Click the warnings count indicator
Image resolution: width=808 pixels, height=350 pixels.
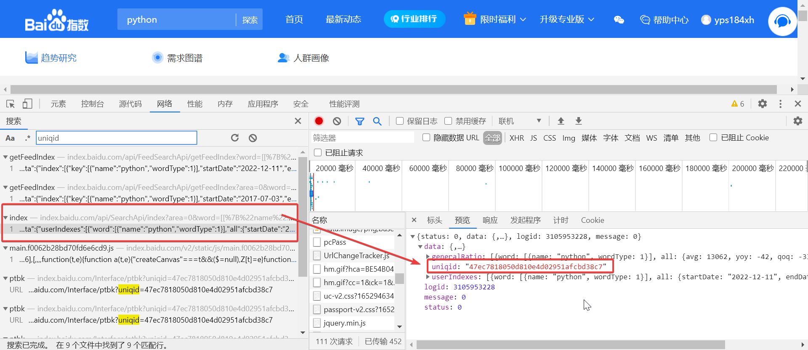pos(738,104)
